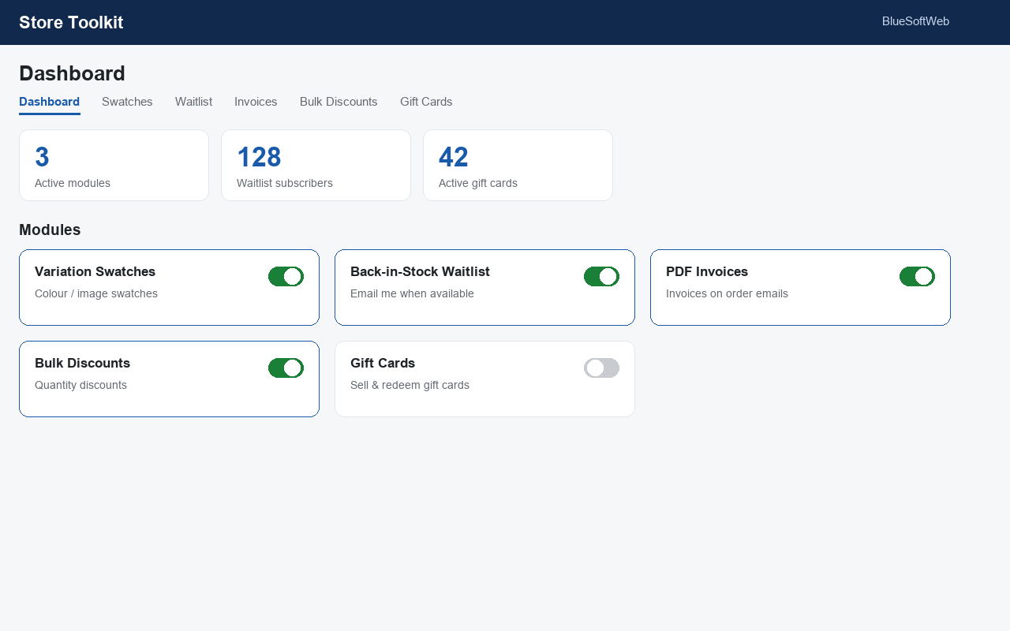
Task: Click the BlueSoftWeb header link
Action: click(x=915, y=21)
